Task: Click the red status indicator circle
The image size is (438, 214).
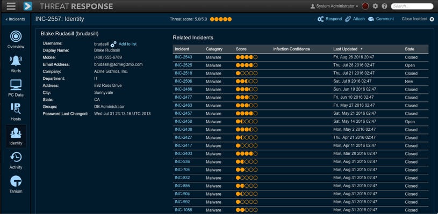Action: [365, 6]
